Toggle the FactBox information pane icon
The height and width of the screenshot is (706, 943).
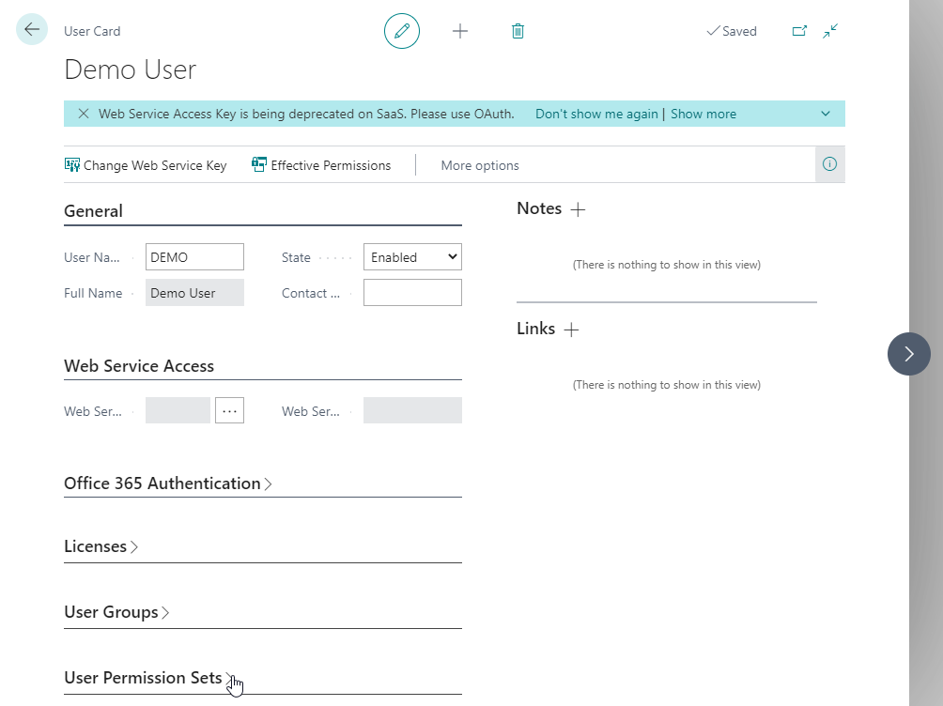point(829,164)
